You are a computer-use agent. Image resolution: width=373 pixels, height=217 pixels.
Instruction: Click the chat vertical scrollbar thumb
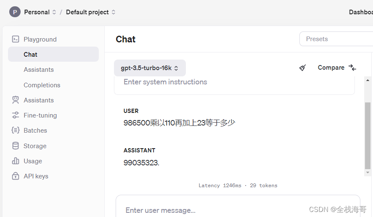368,136
